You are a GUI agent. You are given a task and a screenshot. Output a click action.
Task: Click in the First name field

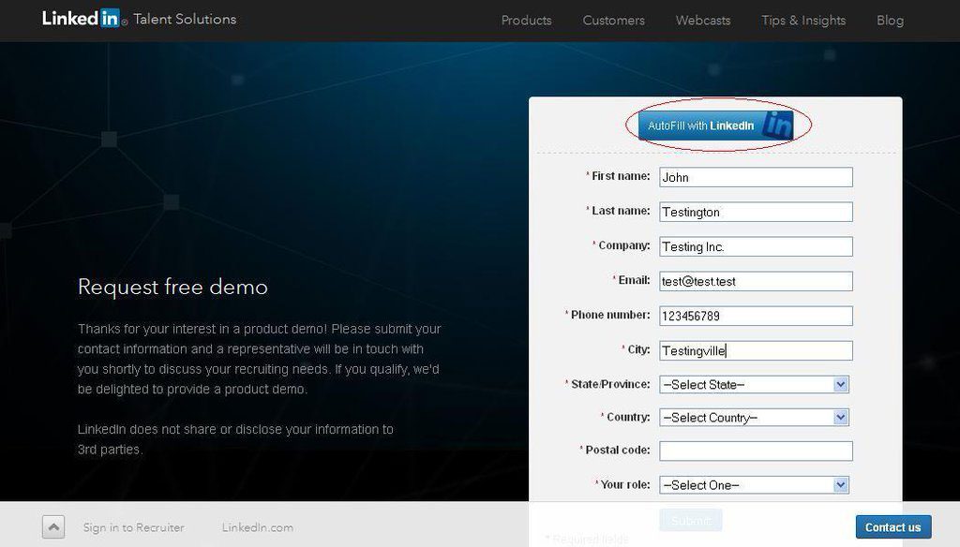point(756,177)
